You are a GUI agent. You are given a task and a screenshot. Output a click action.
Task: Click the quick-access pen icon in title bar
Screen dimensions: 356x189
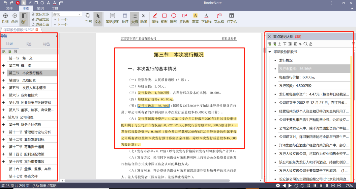[30, 3]
